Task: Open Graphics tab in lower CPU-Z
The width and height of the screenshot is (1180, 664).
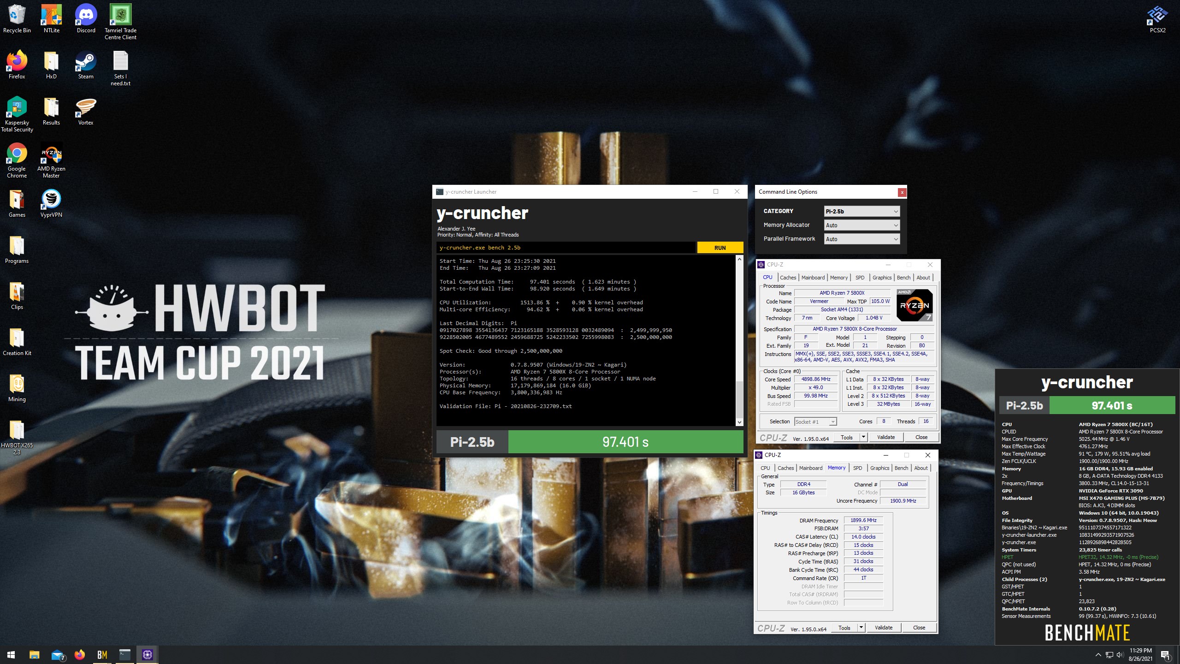Action: click(x=879, y=468)
